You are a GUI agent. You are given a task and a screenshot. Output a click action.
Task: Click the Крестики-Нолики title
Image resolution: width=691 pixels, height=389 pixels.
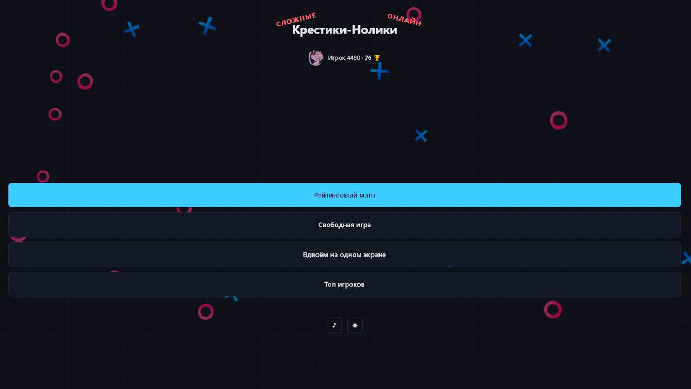pos(344,30)
